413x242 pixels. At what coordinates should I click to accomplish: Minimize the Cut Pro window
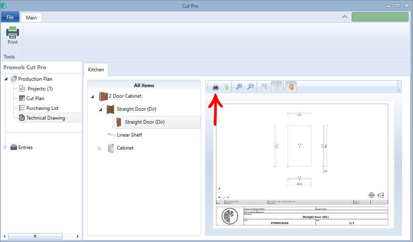[389, 6]
